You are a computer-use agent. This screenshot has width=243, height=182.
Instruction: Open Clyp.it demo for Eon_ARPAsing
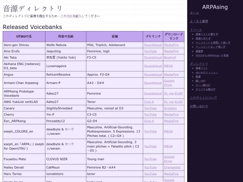click(149, 121)
